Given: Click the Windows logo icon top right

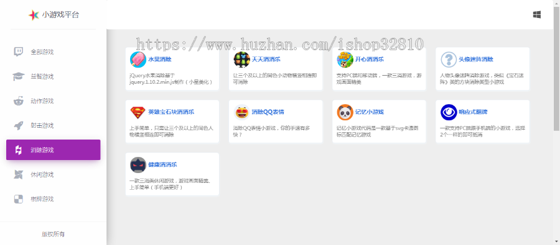Looking at the screenshot, I should coord(536,15).
